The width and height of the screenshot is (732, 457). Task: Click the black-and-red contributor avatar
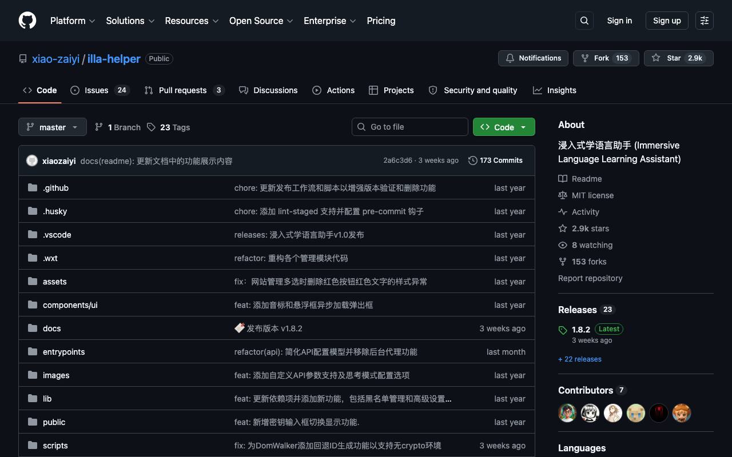tap(659, 412)
